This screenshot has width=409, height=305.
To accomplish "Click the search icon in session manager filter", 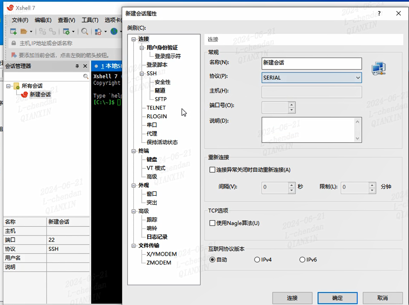I will pyautogui.click(x=86, y=76).
